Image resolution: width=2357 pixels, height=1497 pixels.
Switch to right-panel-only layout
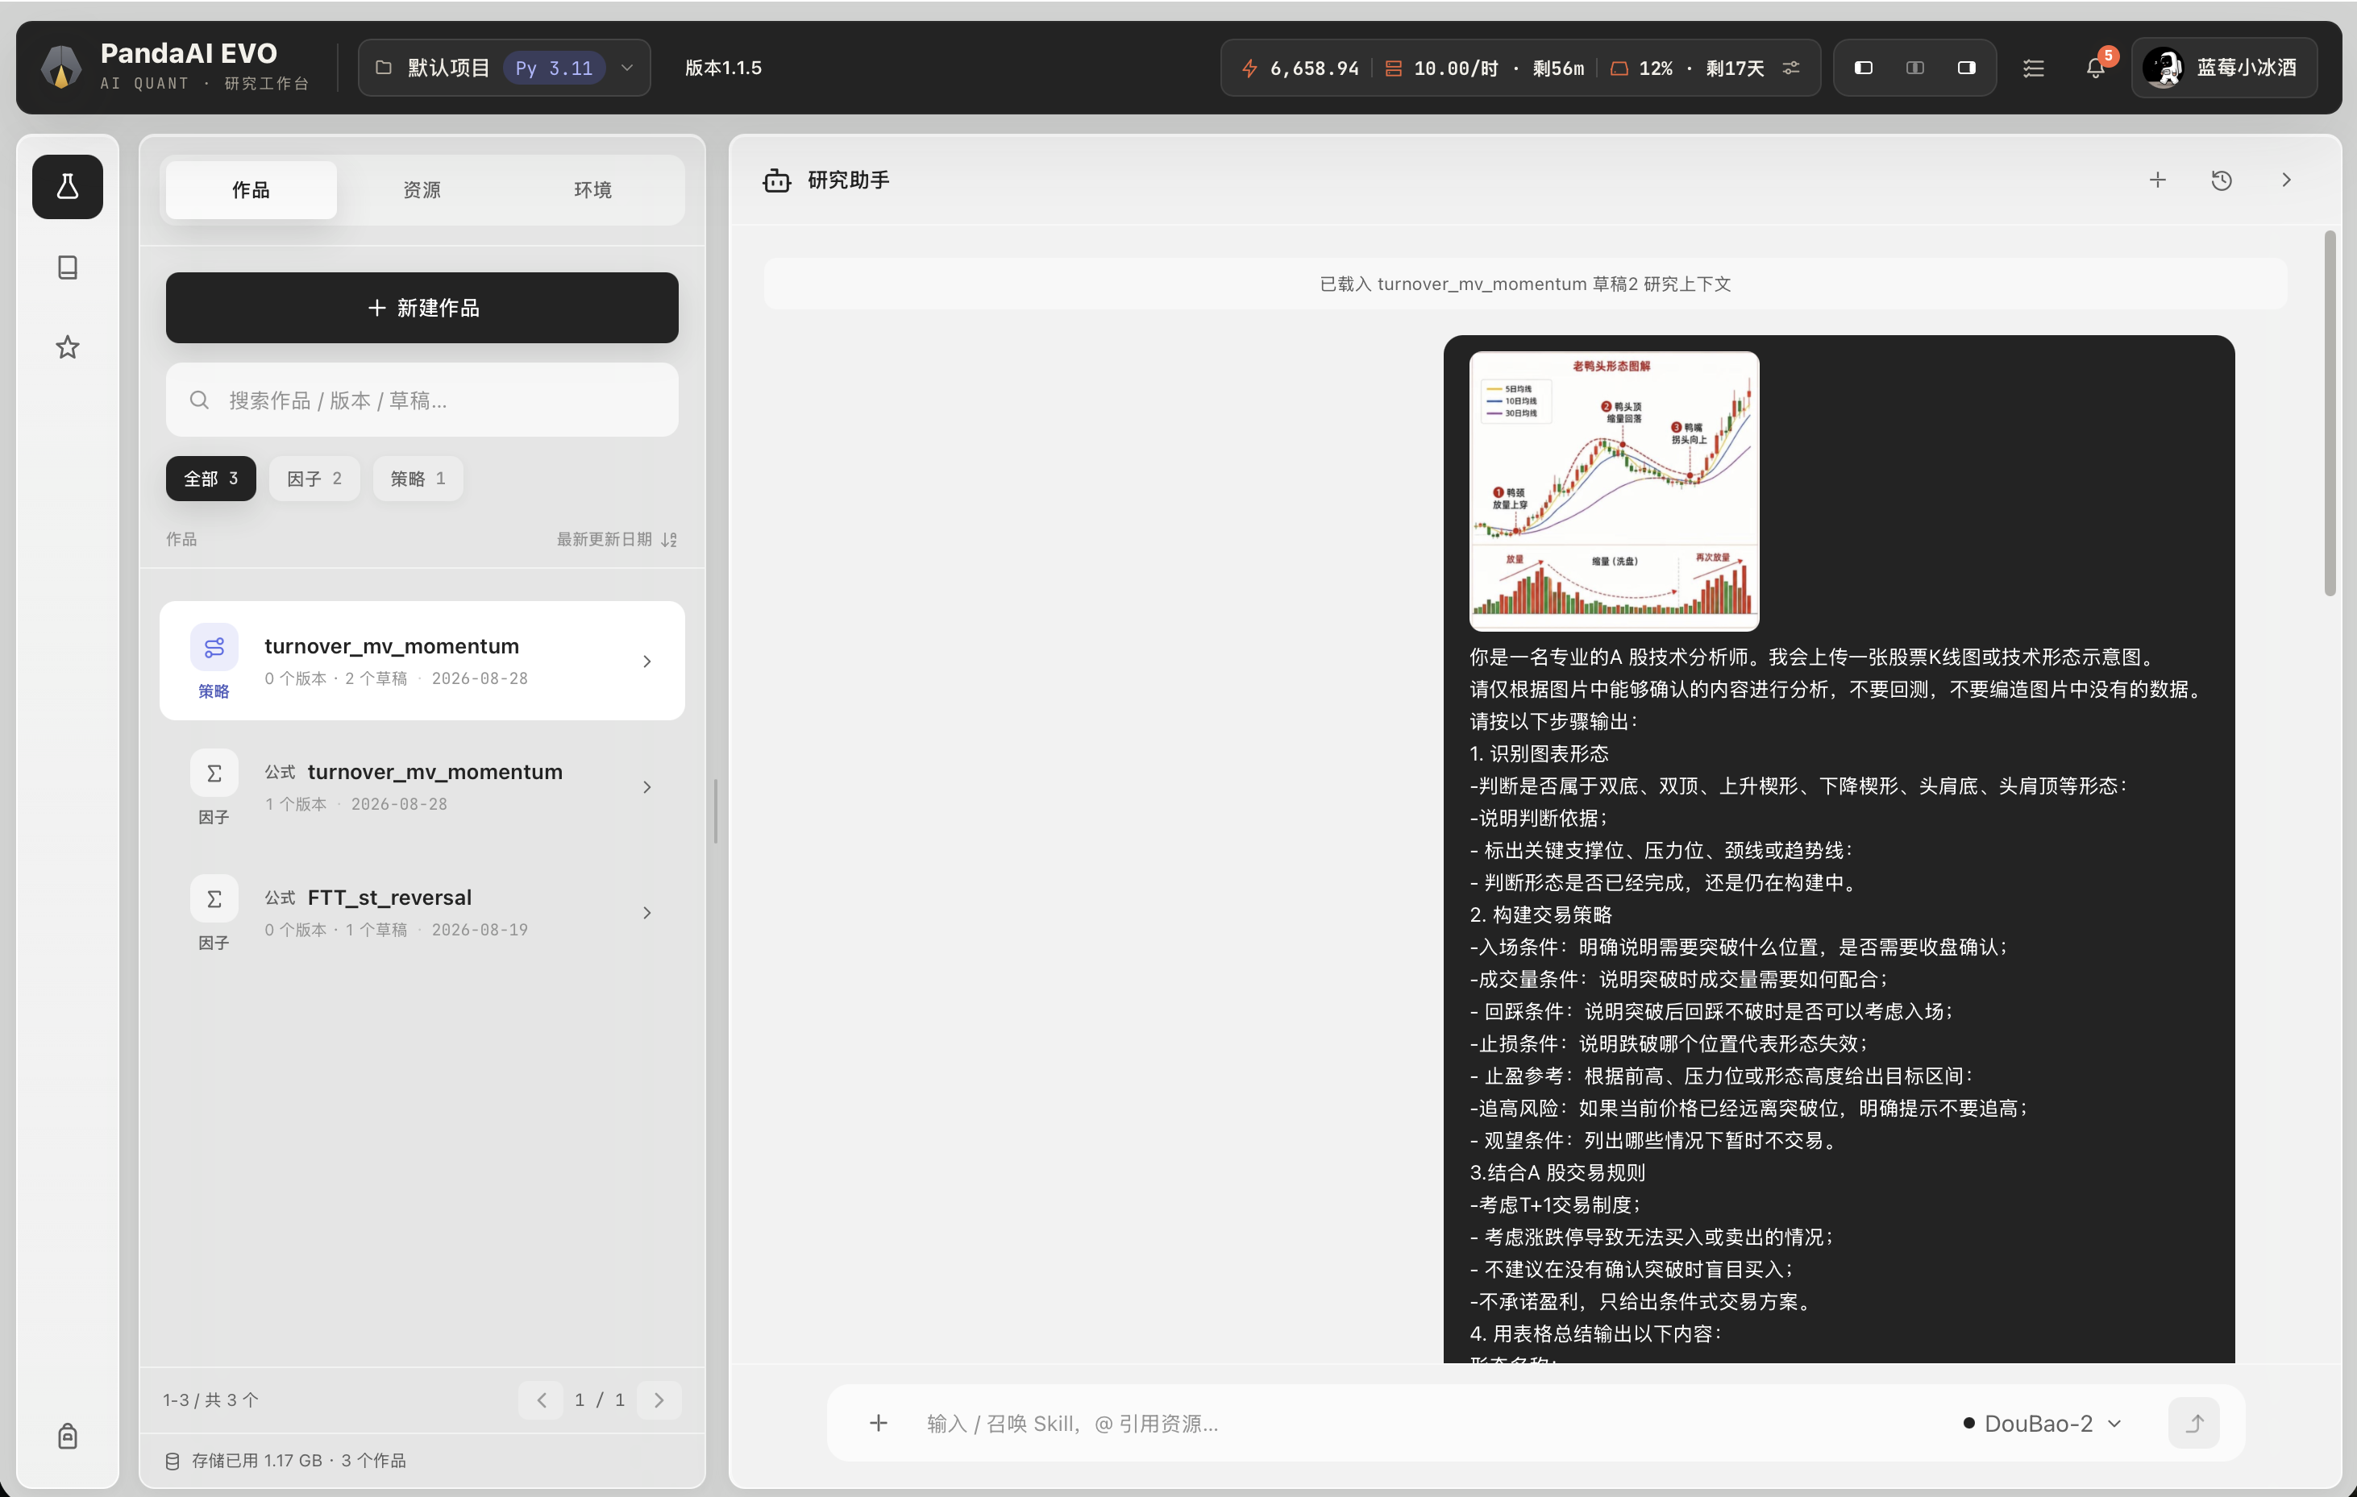tap(1967, 68)
